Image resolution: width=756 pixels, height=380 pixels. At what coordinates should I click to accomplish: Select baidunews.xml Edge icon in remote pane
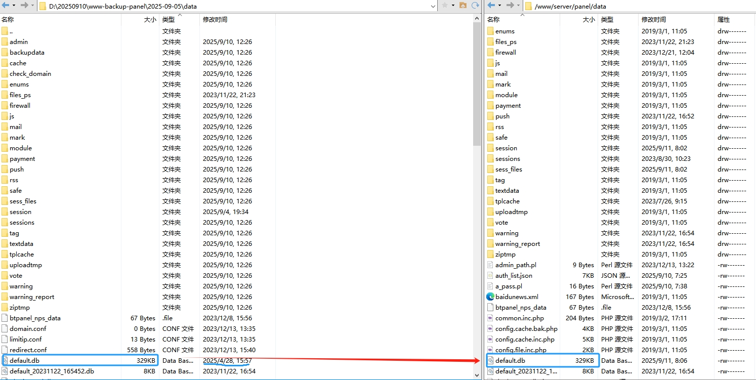490,297
